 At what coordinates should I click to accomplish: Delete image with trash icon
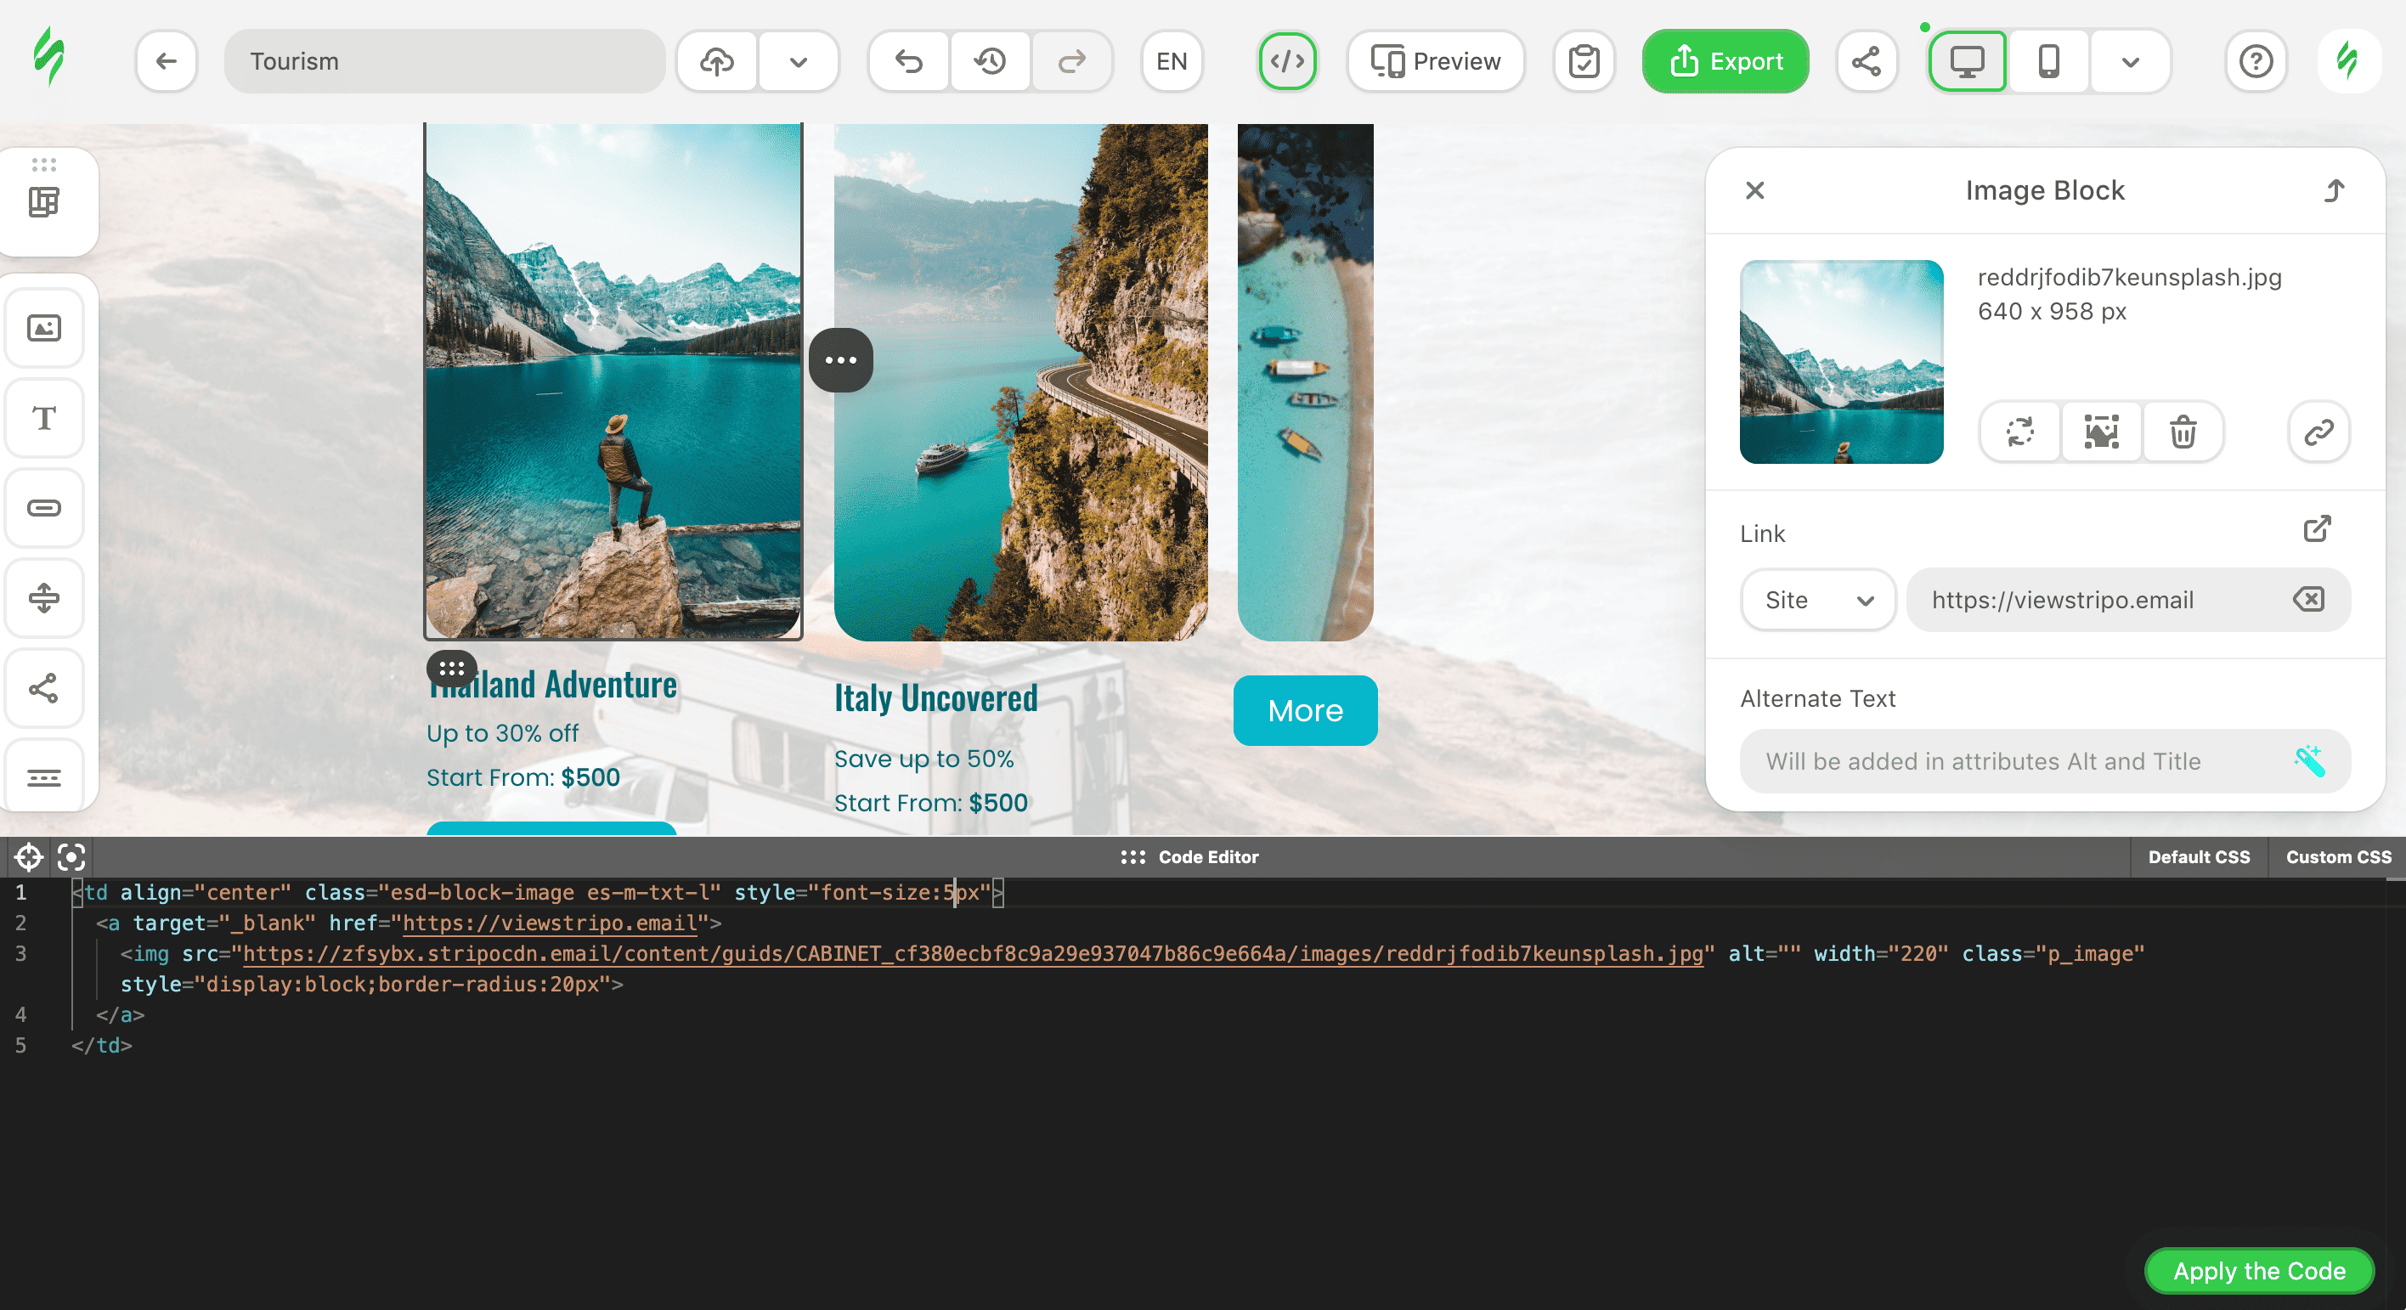click(x=2183, y=432)
